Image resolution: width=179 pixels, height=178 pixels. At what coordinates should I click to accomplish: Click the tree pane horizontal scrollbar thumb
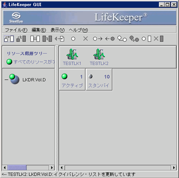(17, 168)
